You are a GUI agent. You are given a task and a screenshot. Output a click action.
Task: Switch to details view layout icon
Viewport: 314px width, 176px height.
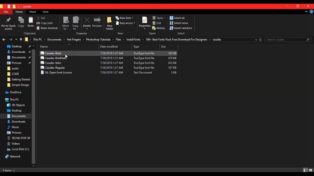[305, 170]
